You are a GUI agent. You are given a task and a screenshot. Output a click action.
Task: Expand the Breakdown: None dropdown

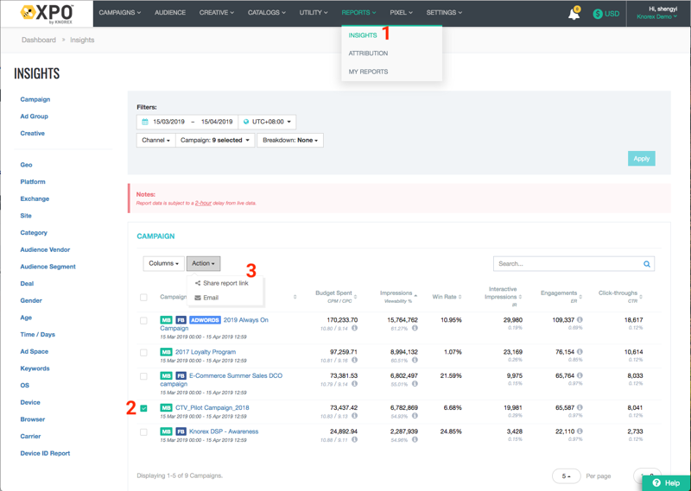290,140
